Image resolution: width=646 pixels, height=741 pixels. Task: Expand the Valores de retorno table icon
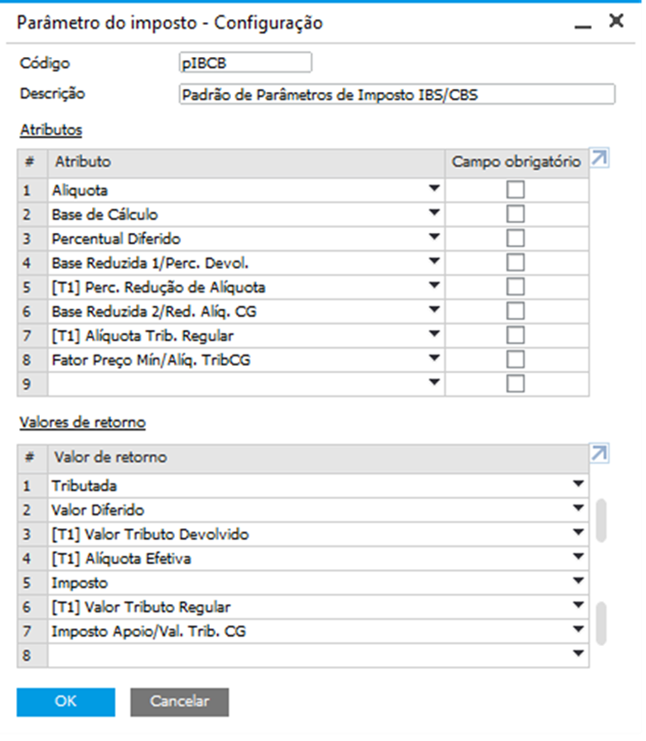599,454
